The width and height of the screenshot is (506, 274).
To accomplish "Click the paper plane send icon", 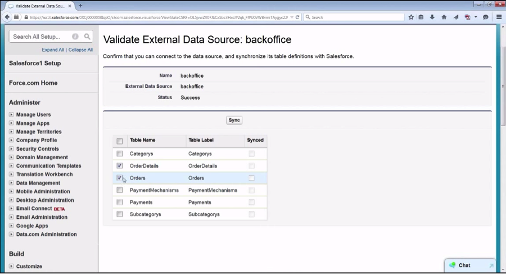I will 455,17.
